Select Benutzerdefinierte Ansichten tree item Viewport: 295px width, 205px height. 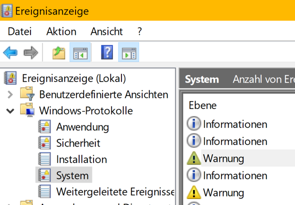tap(103, 94)
